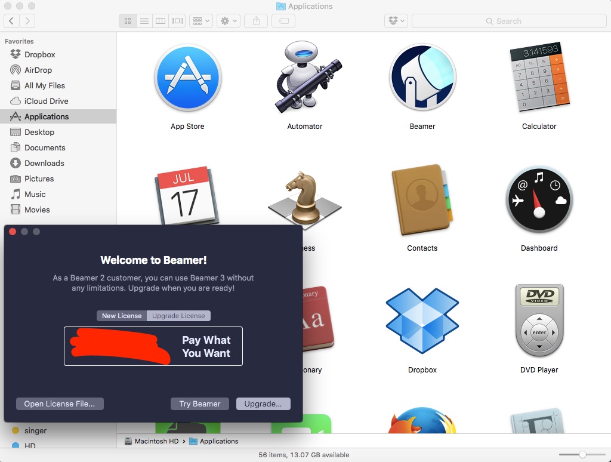Click the Pay What You Want option

click(153, 346)
